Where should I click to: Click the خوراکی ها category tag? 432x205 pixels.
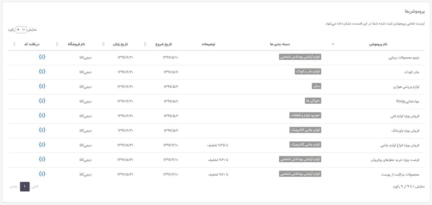313,101
